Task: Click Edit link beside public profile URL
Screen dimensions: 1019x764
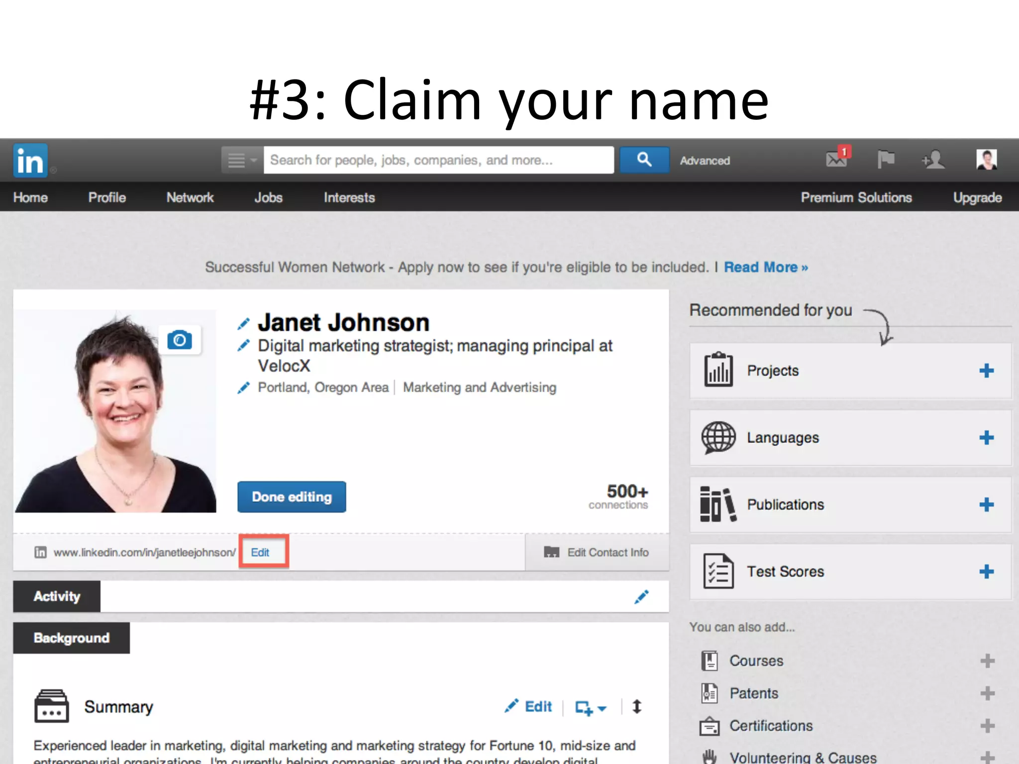Action: click(260, 552)
